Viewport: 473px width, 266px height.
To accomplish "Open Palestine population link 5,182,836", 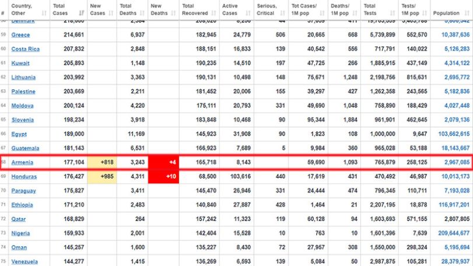I will coord(457,92).
